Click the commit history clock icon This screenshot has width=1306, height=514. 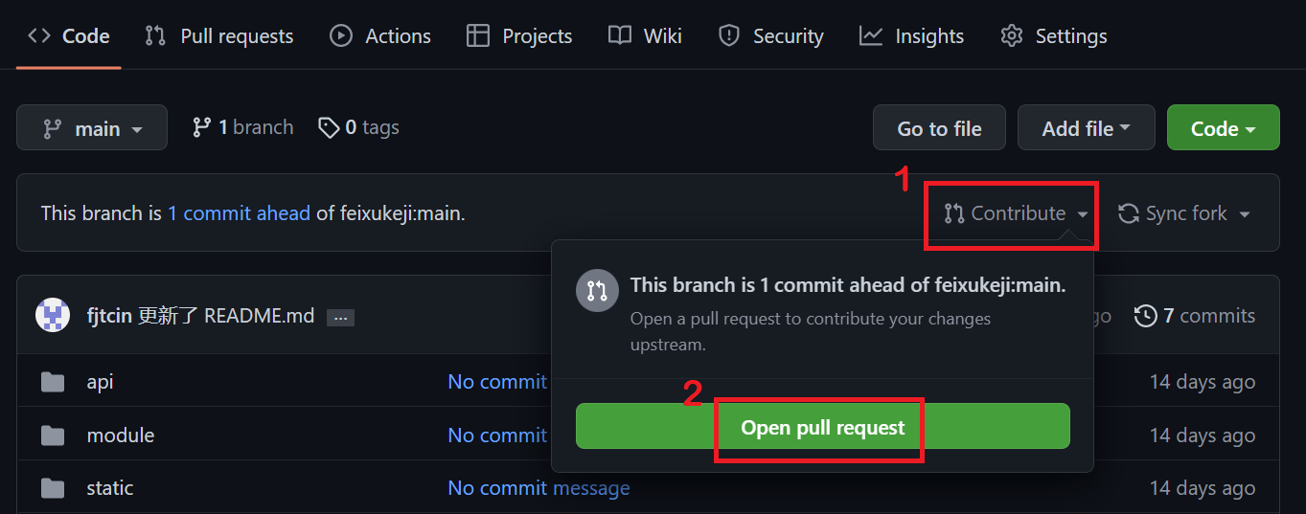pyautogui.click(x=1145, y=316)
